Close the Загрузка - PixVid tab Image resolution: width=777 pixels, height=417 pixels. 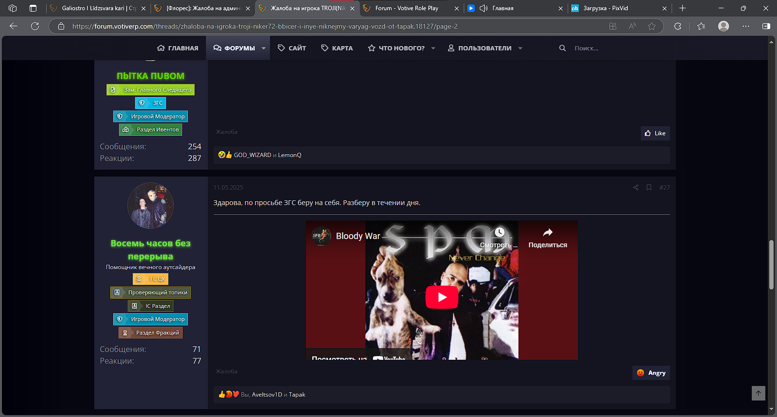(x=665, y=8)
